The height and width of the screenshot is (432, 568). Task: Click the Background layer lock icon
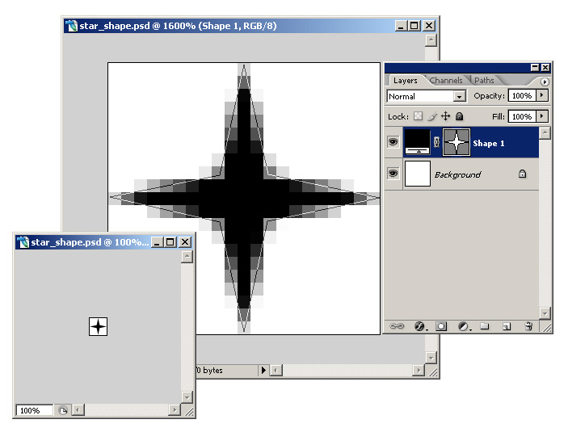(522, 174)
